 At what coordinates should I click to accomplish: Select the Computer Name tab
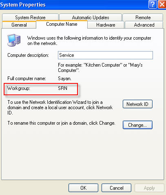click(62, 24)
